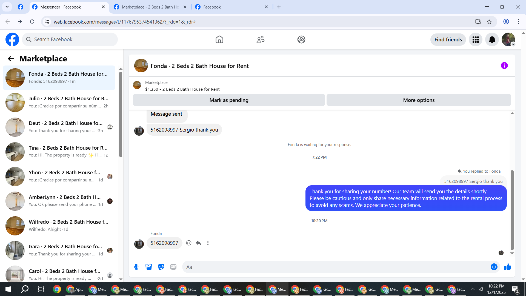Viewport: 526px width, 296px height.
Task: Switch to the third Facebook tab
Action: point(231,7)
